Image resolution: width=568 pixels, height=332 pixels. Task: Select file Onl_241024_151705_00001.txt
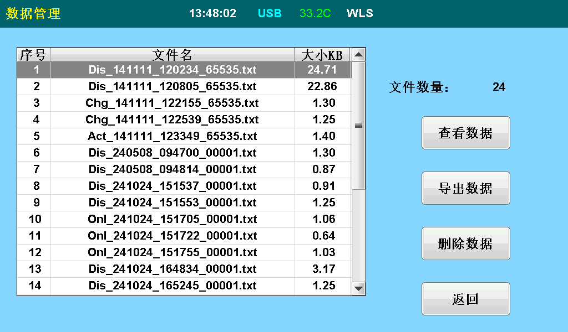tap(173, 219)
